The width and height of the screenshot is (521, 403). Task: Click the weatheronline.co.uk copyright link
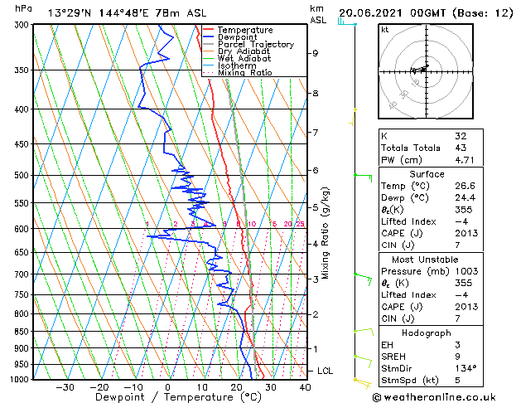(x=434, y=397)
